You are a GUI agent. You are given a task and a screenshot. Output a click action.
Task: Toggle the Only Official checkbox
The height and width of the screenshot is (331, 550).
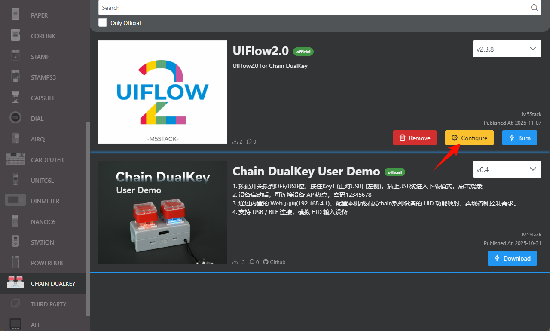pos(103,23)
